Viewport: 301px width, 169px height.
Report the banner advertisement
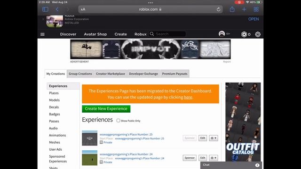click(x=227, y=61)
